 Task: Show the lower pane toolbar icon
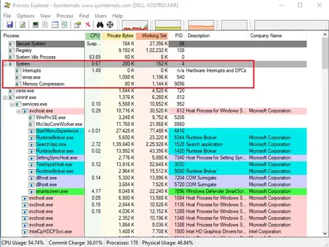tap(55, 25)
